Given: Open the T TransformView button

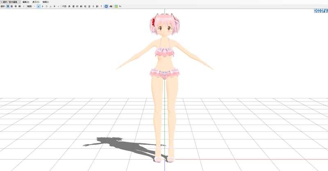Looking at the screenshot, I should click(101, 6).
